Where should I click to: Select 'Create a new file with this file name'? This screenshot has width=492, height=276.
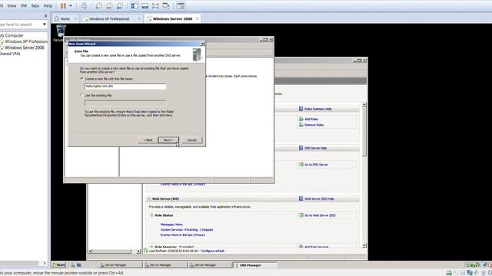click(x=82, y=78)
